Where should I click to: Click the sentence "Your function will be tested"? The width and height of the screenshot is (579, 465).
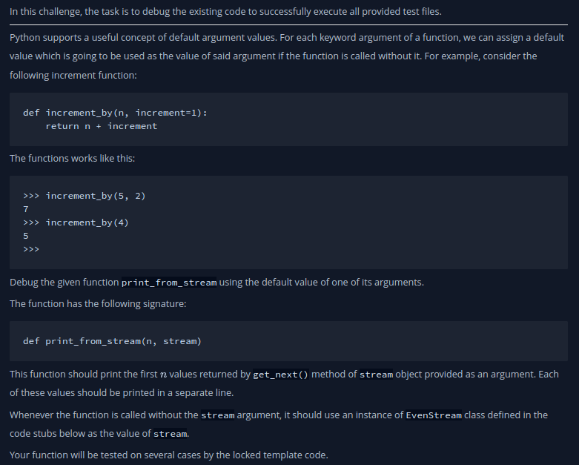tap(168, 455)
